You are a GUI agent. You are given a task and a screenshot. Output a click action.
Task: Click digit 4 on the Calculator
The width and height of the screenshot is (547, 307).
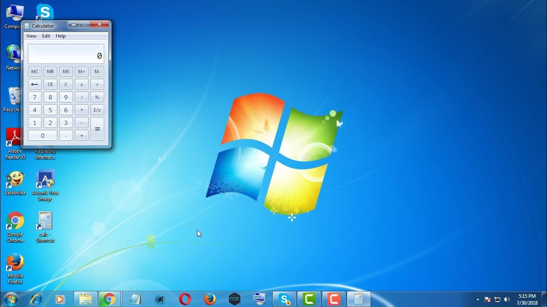click(35, 110)
